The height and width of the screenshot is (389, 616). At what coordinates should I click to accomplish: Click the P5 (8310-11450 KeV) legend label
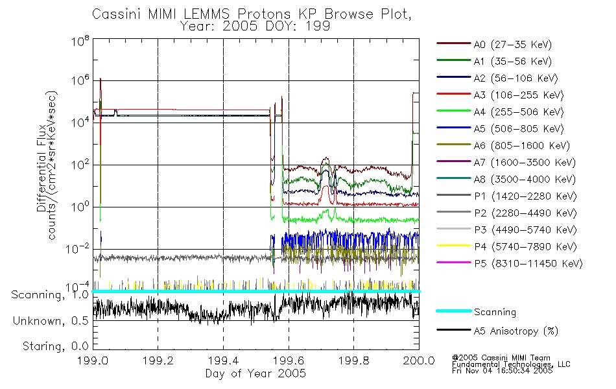coord(528,263)
